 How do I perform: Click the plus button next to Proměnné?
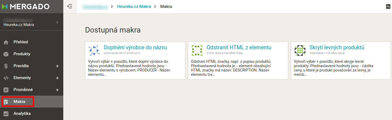pyautogui.click(x=57, y=90)
